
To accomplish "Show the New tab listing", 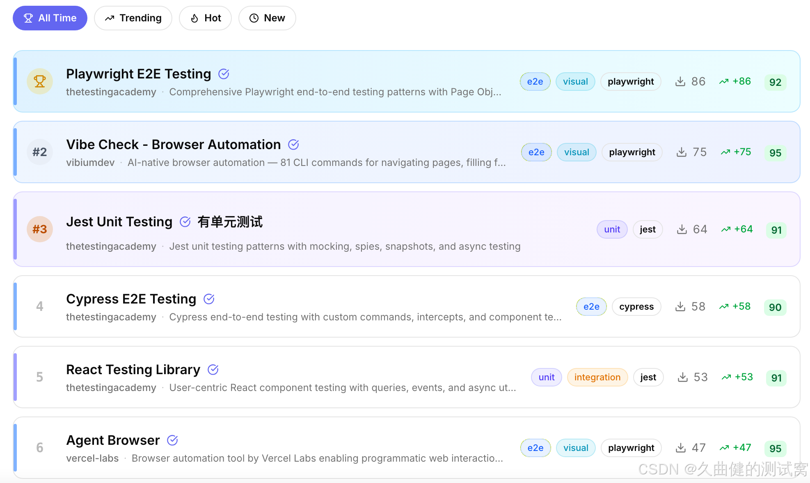I will coord(267,18).
